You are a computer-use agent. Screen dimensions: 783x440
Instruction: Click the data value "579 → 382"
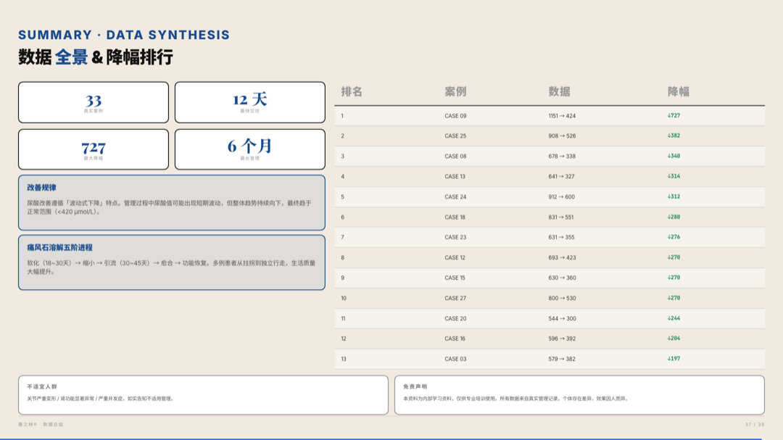pyautogui.click(x=562, y=359)
